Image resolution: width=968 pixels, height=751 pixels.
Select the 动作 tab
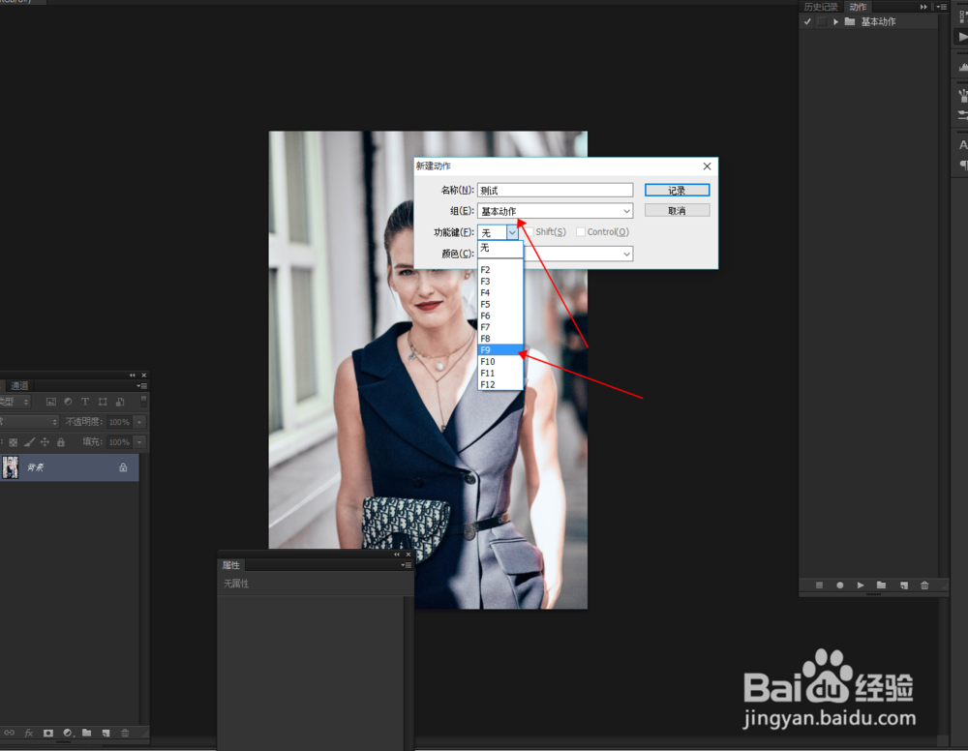pyautogui.click(x=858, y=7)
